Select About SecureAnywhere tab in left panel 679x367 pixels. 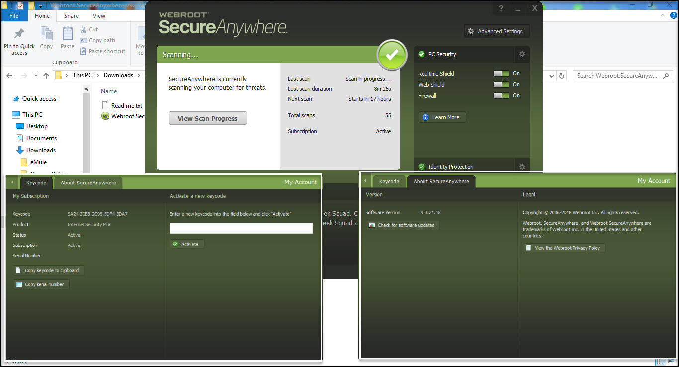pos(88,183)
